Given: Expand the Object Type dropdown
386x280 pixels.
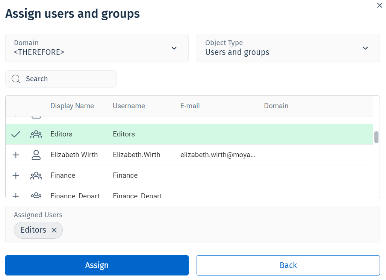Looking at the screenshot, I should point(288,48).
